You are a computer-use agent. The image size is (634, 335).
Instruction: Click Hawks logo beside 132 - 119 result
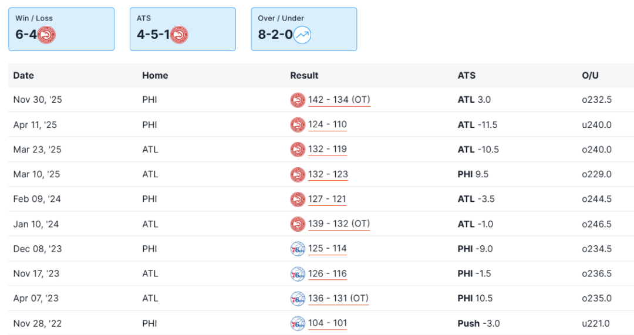point(298,150)
